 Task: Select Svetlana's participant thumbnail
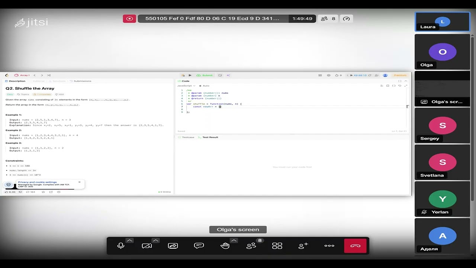coord(443,162)
